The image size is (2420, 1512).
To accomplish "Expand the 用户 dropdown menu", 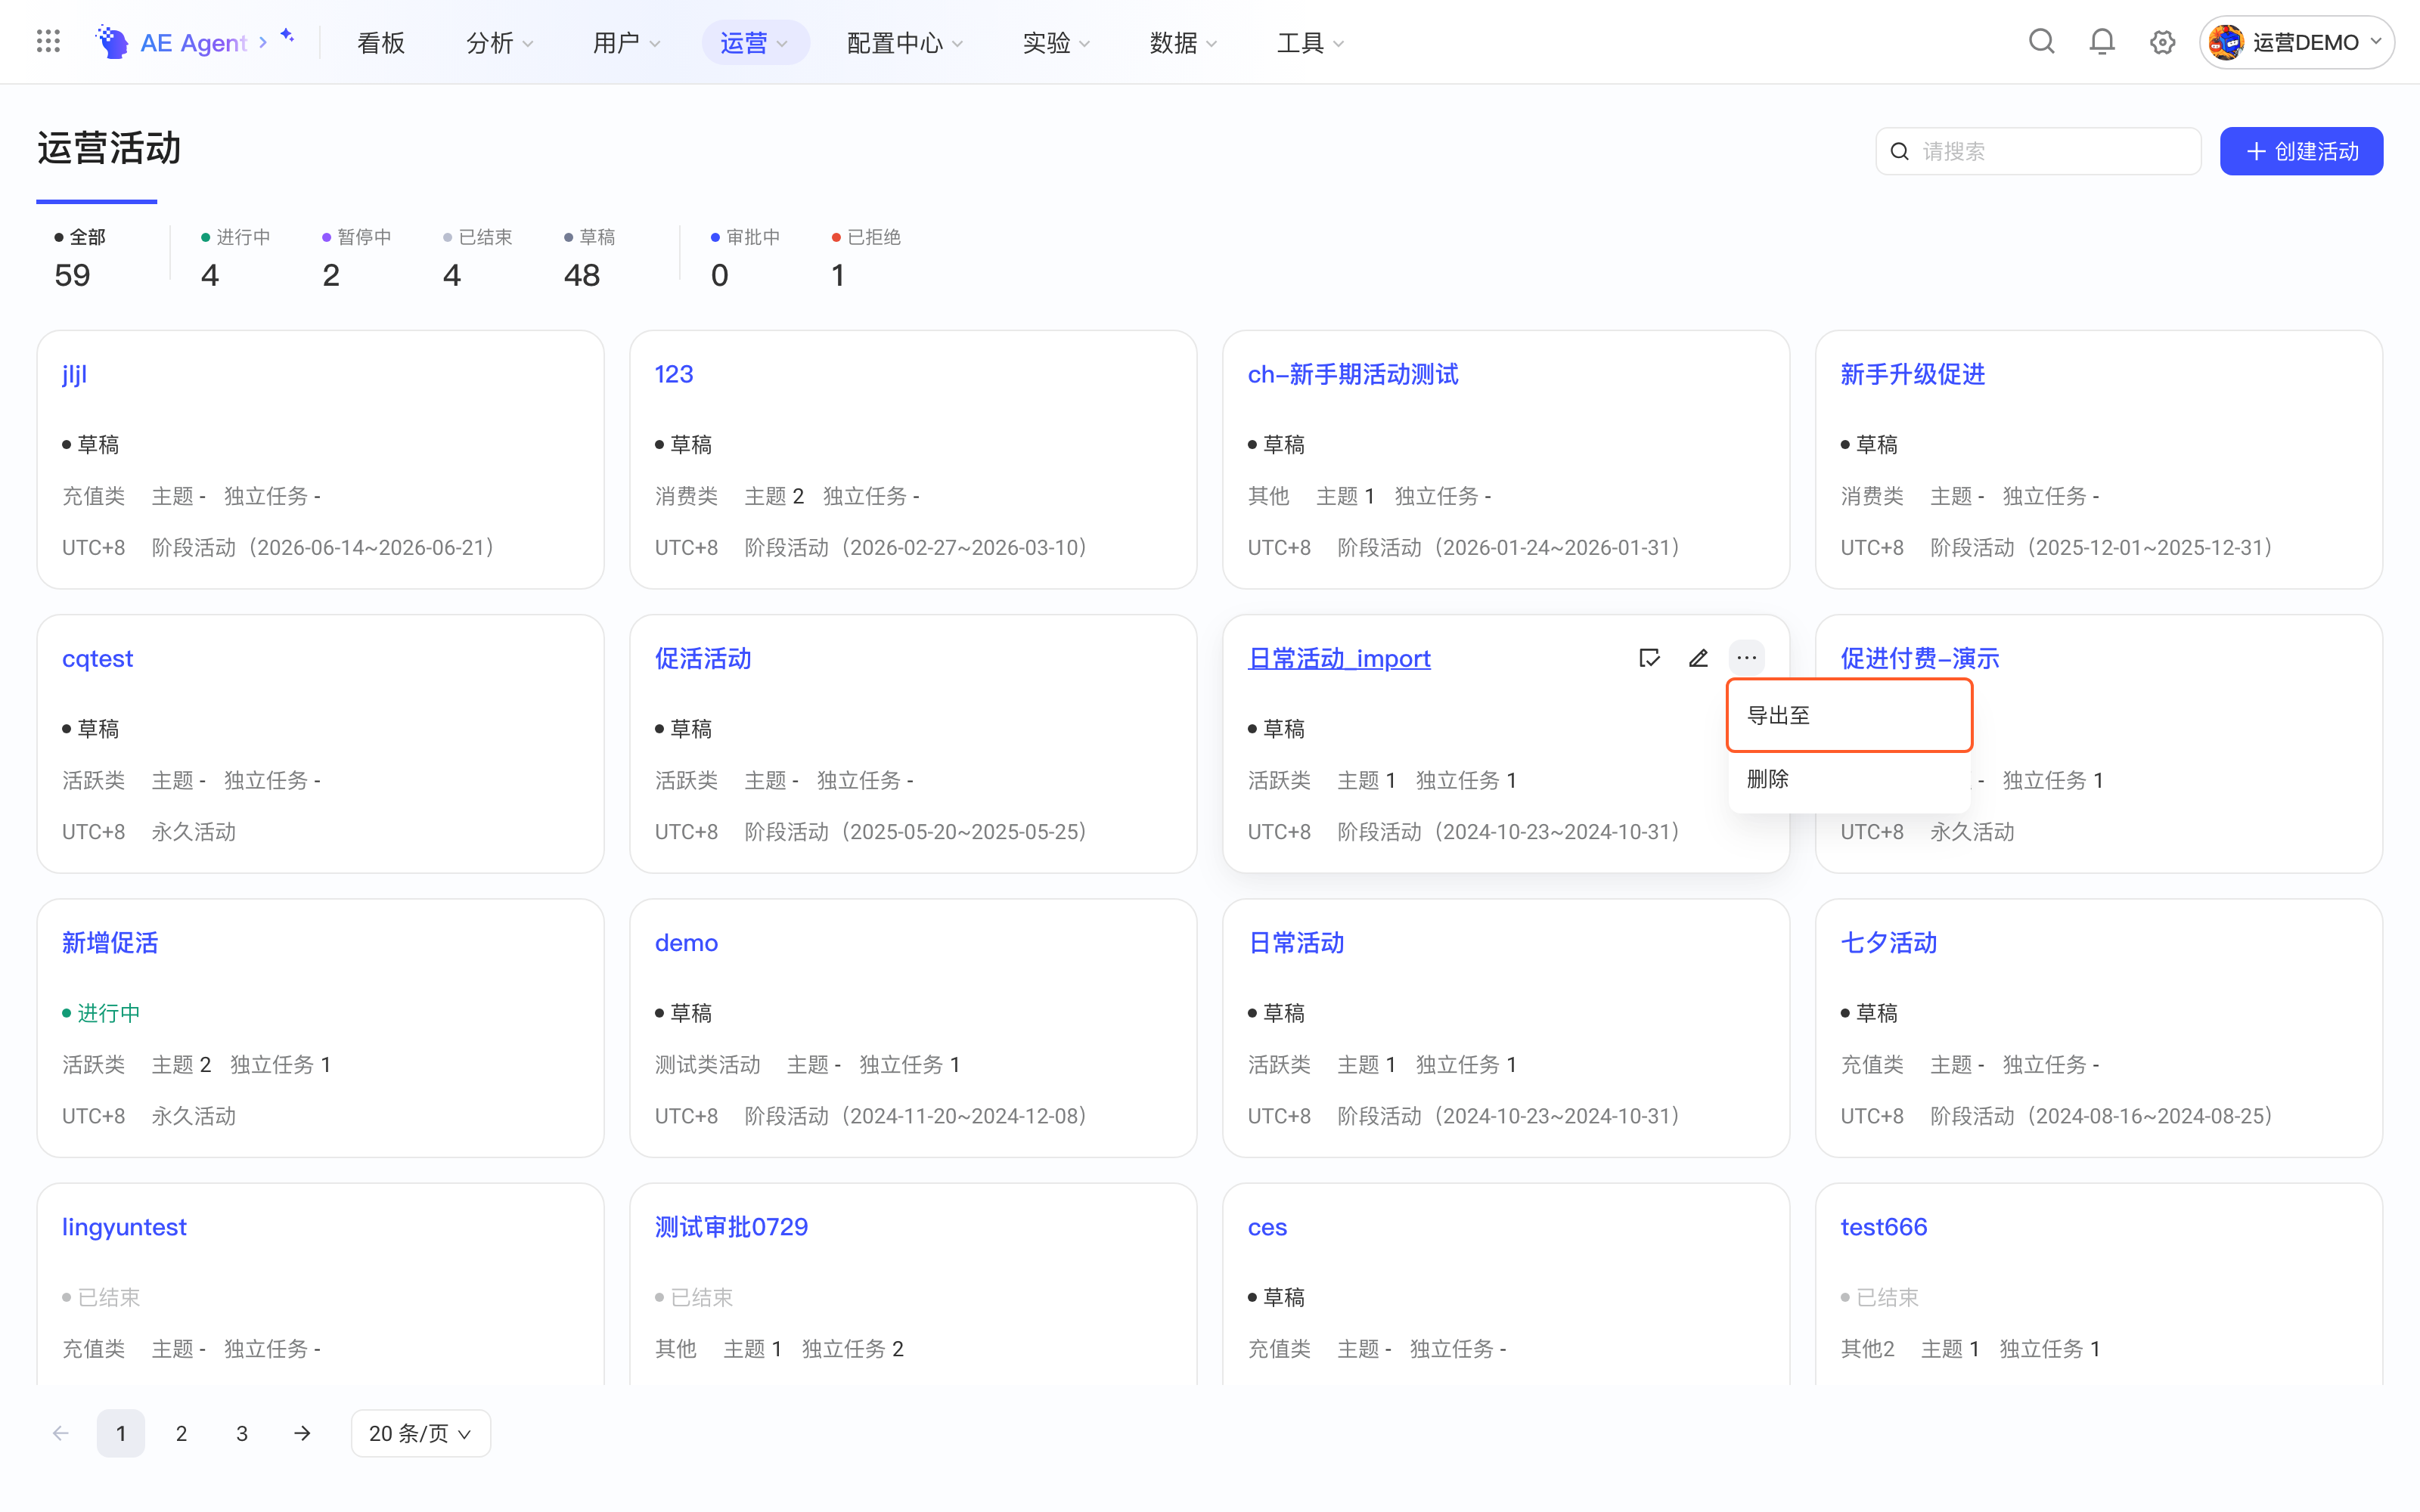I will click(626, 42).
